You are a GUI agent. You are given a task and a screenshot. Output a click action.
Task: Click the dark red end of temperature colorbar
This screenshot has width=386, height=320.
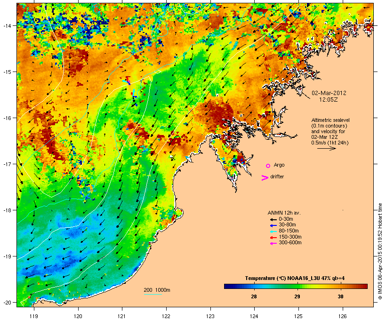point(365,286)
